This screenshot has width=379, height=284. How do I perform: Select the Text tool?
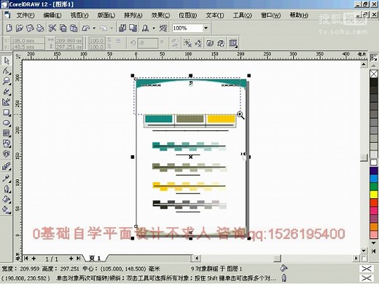[7, 154]
